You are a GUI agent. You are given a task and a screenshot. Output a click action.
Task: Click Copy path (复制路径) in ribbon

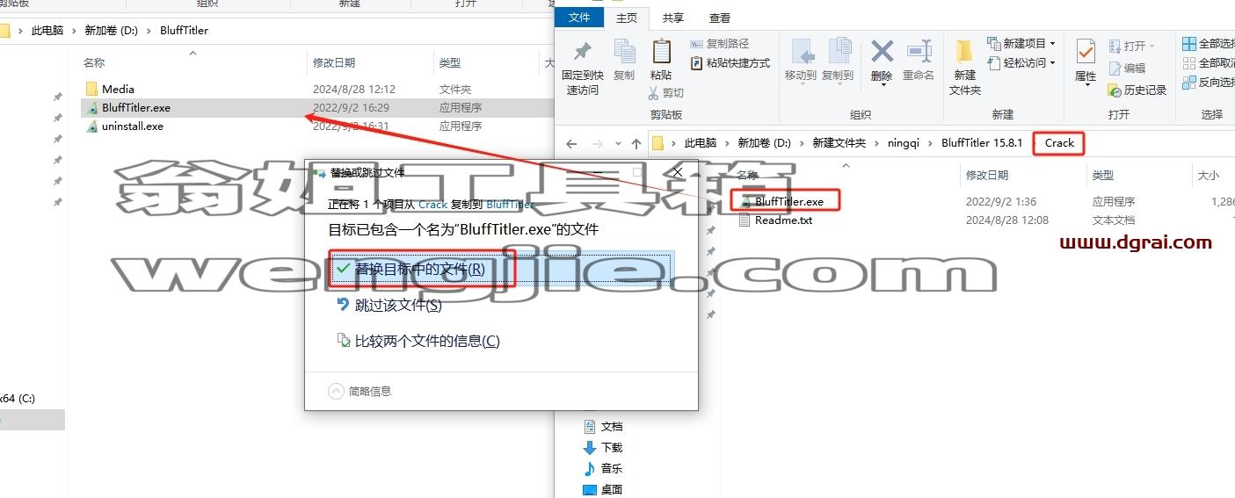(x=719, y=44)
